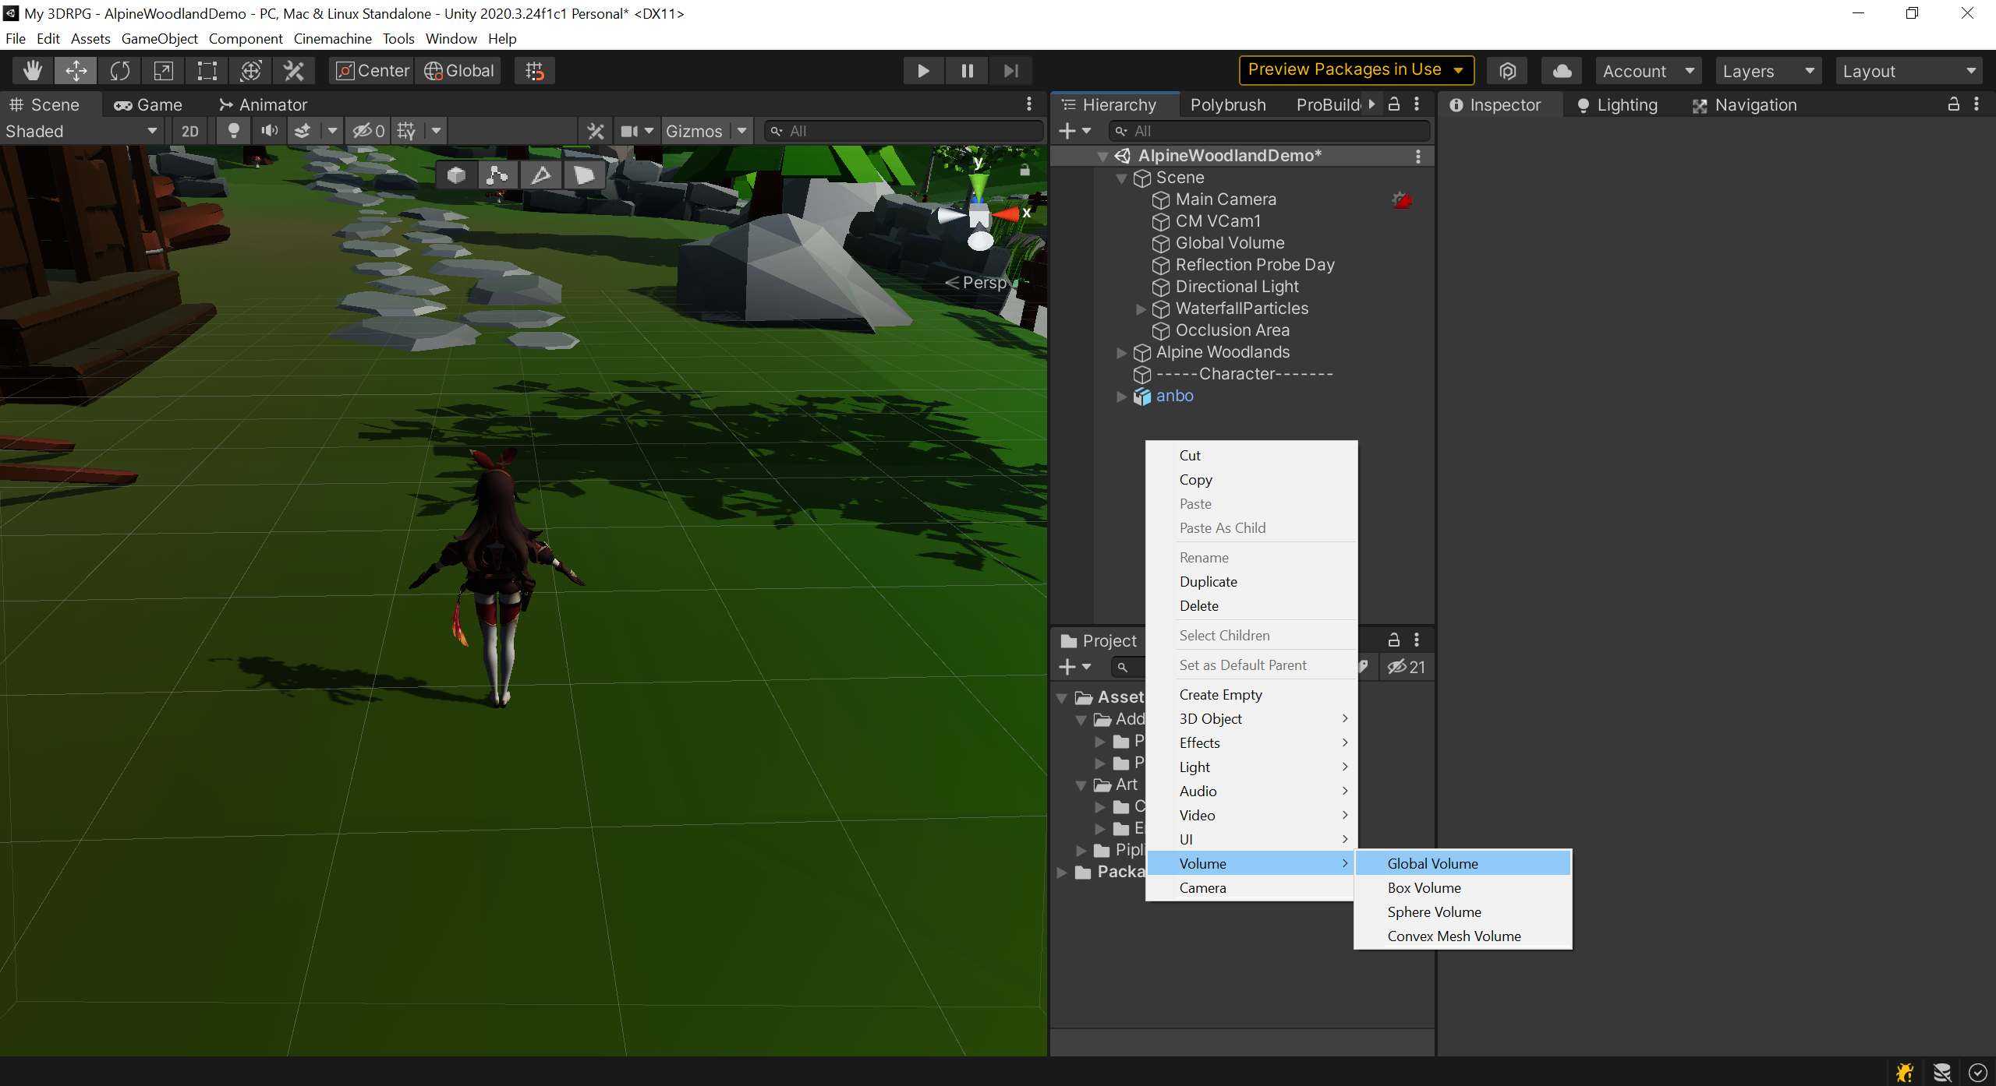
Task: Open Preview Packages in Use dropdown
Action: pyautogui.click(x=1356, y=70)
